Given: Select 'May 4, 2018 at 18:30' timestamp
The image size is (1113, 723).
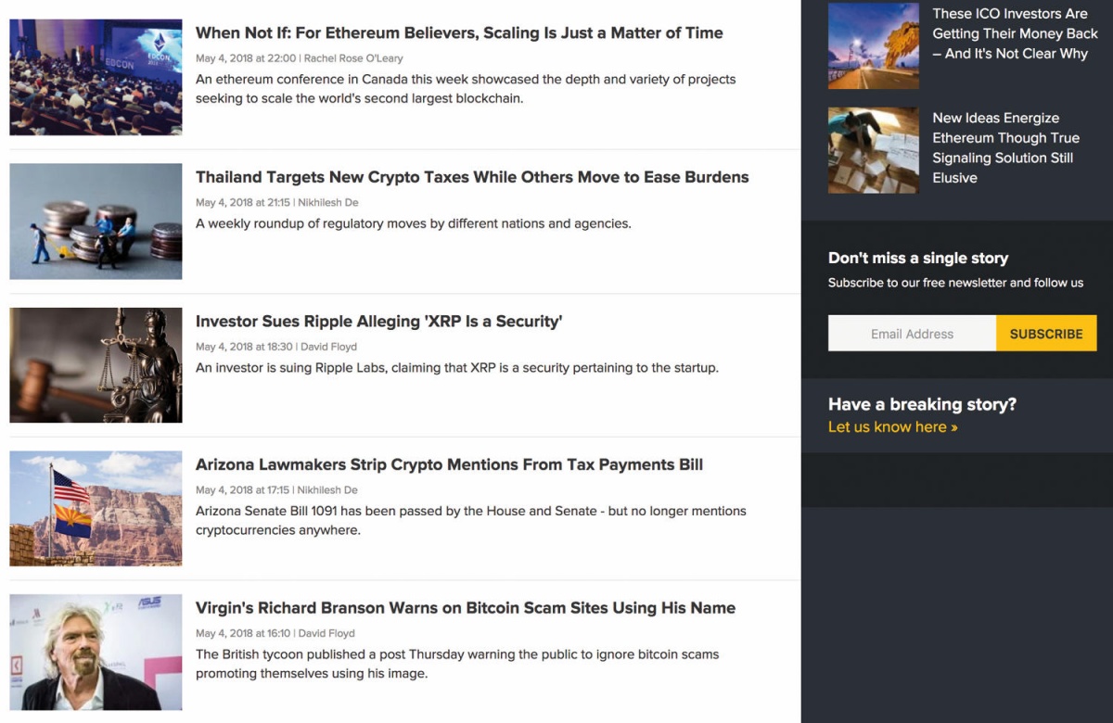Looking at the screenshot, I should point(244,347).
